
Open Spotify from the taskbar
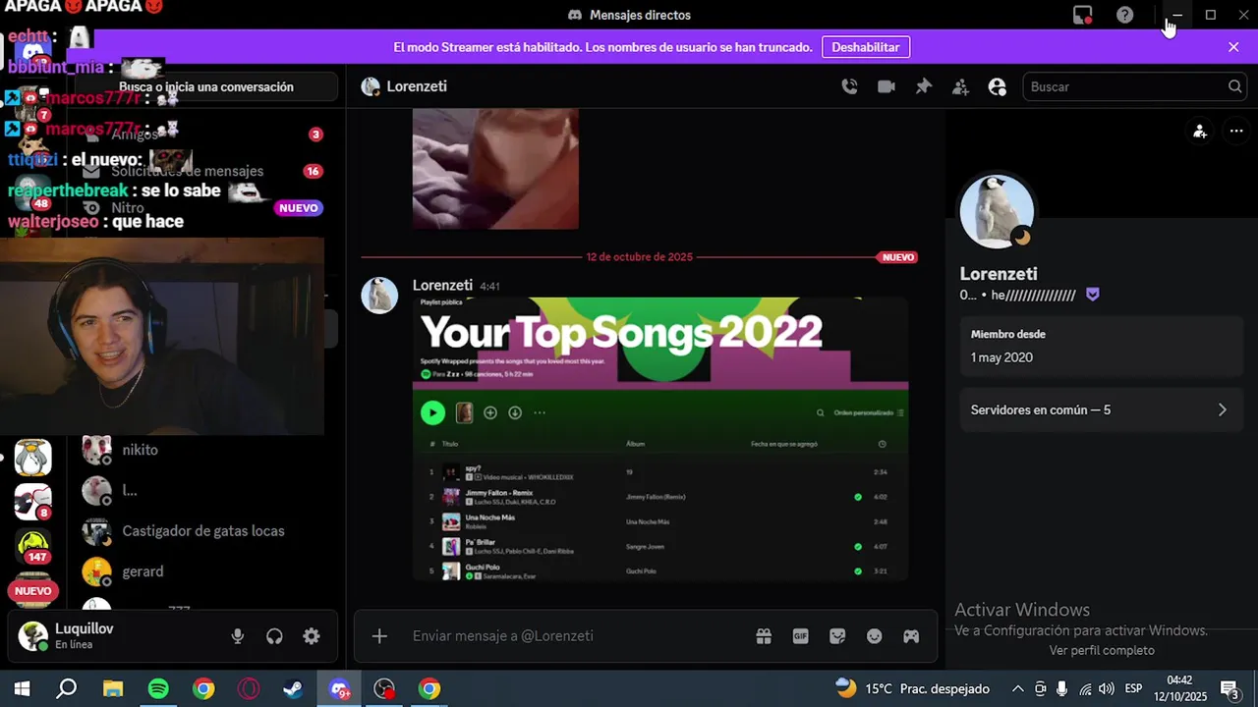click(x=157, y=688)
